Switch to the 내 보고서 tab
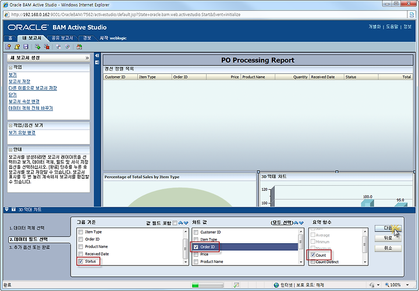419x291 pixels. pos(32,38)
